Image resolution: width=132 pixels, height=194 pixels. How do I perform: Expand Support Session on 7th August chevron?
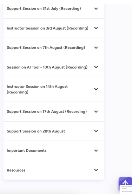(96, 48)
